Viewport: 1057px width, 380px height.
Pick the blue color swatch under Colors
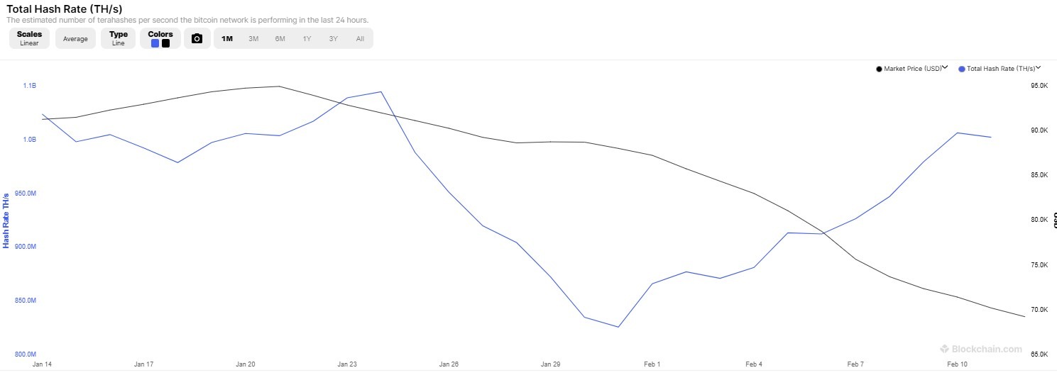click(x=155, y=43)
